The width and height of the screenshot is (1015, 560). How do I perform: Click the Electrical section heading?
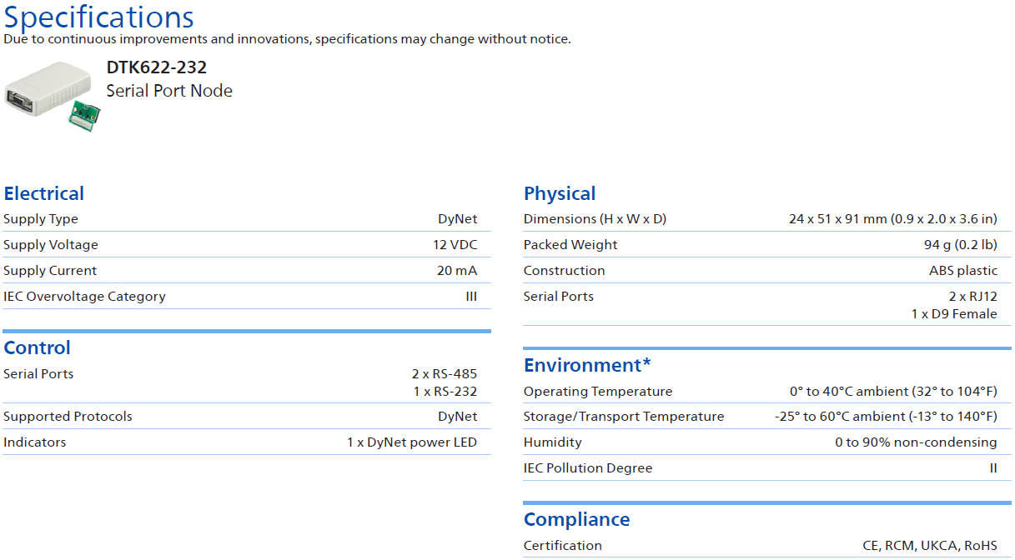coord(44,193)
